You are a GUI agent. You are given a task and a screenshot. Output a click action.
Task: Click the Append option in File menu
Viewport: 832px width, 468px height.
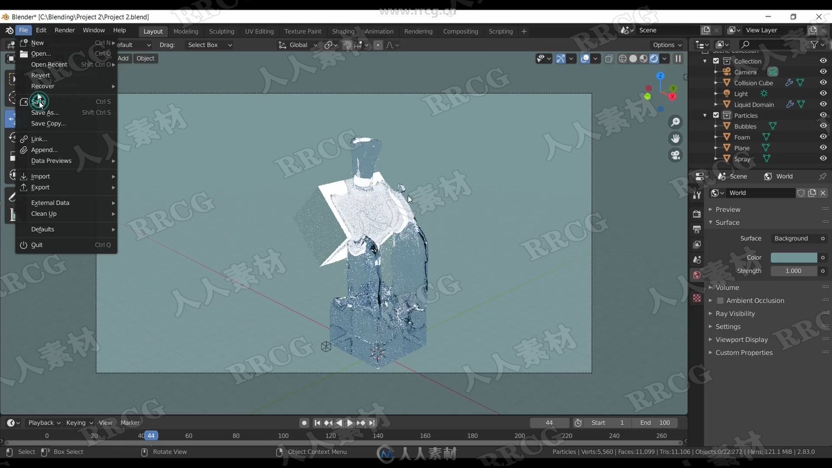[x=45, y=149]
